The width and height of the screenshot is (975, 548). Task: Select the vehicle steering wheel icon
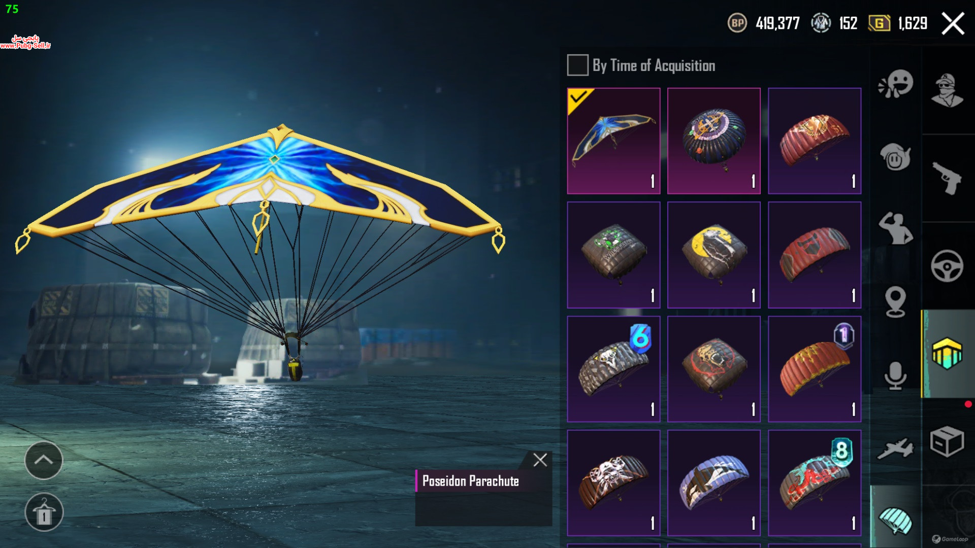click(947, 266)
